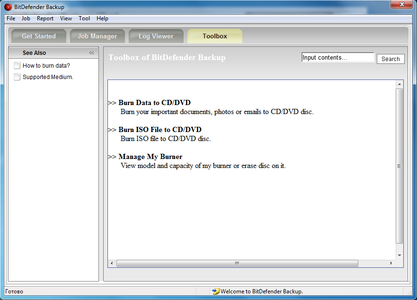Click the horizontal scrollbar thumb
This screenshot has height=300, width=417.
pyautogui.click(x=237, y=263)
